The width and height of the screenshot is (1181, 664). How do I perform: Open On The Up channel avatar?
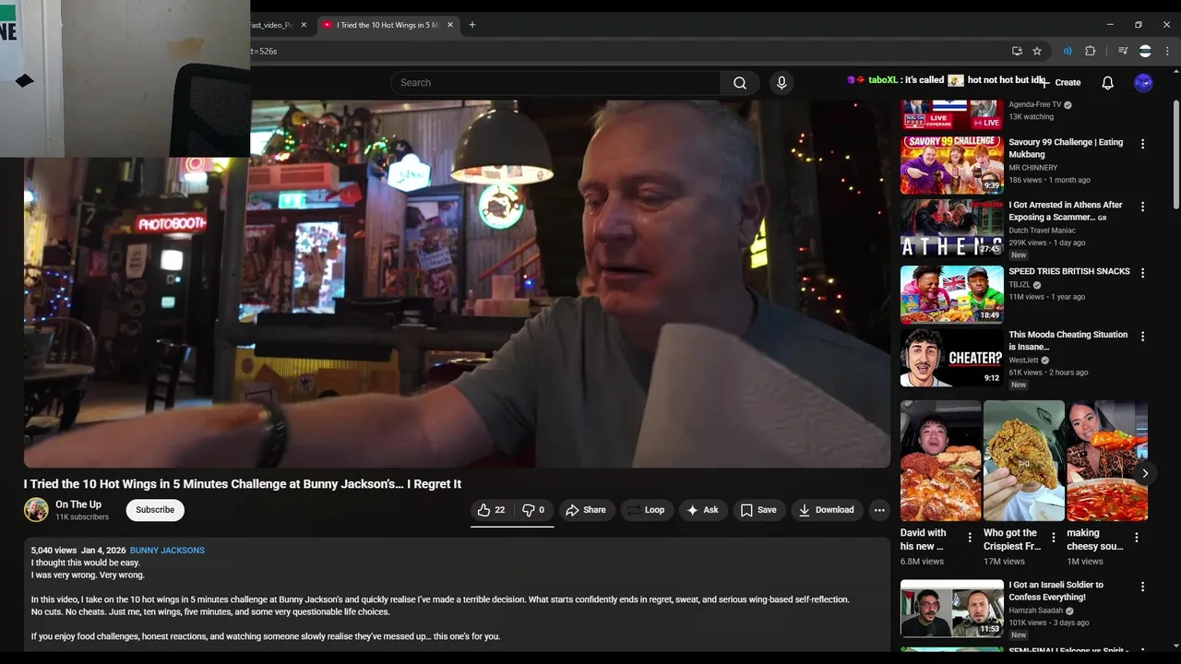tap(36, 510)
